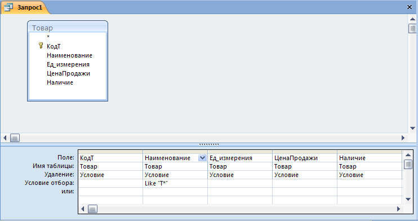
Task: Click the empty criteria cell under ЦенаПродажи
Action: click(x=305, y=183)
